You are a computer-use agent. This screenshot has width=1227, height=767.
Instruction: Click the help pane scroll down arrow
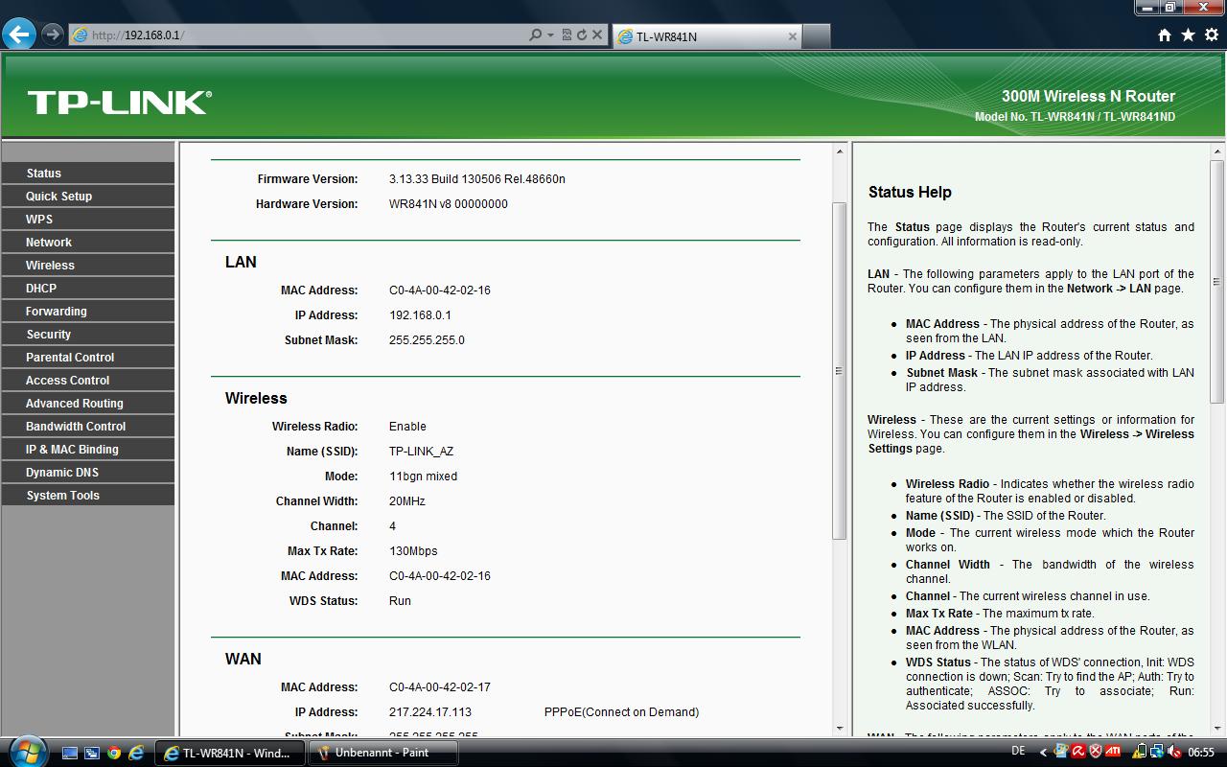tap(1217, 728)
